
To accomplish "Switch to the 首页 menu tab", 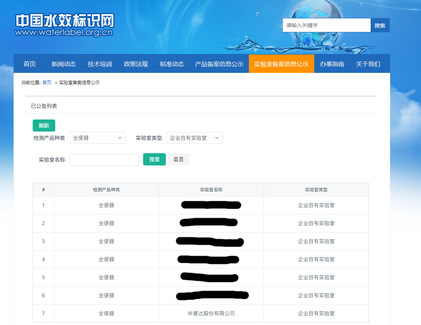I will 29,63.
